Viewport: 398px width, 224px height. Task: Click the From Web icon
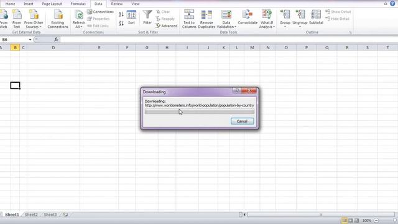(4, 19)
